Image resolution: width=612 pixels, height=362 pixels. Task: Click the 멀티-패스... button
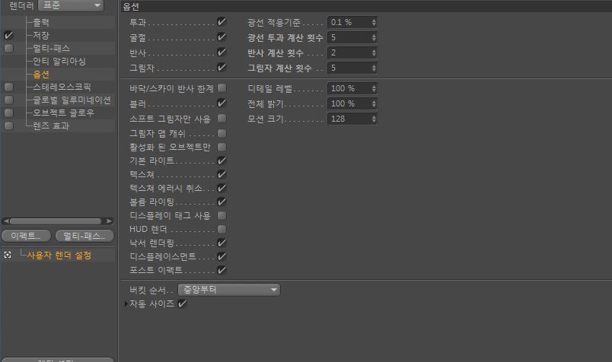[x=84, y=236]
